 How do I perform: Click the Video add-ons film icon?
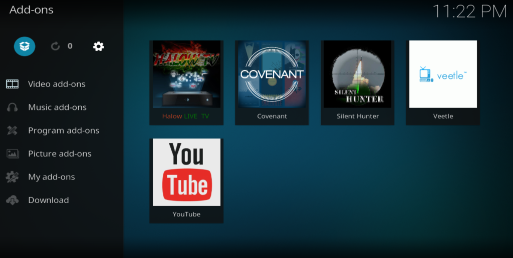coord(13,84)
